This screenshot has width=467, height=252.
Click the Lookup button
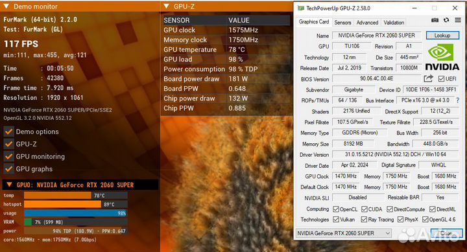(442, 36)
